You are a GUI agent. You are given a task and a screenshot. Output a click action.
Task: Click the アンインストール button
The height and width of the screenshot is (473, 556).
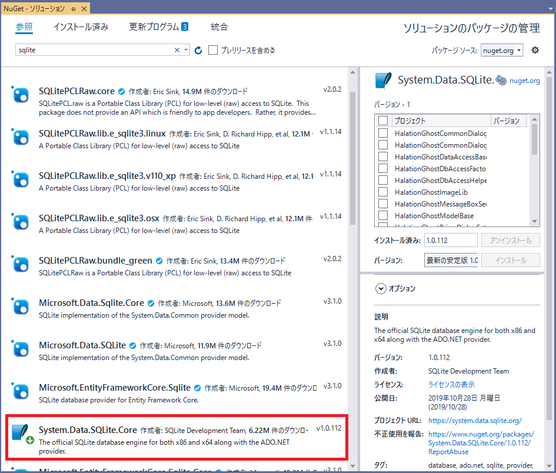511,241
